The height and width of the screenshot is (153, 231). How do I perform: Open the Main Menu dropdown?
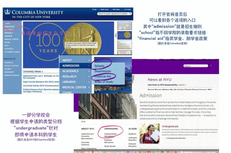117,9
